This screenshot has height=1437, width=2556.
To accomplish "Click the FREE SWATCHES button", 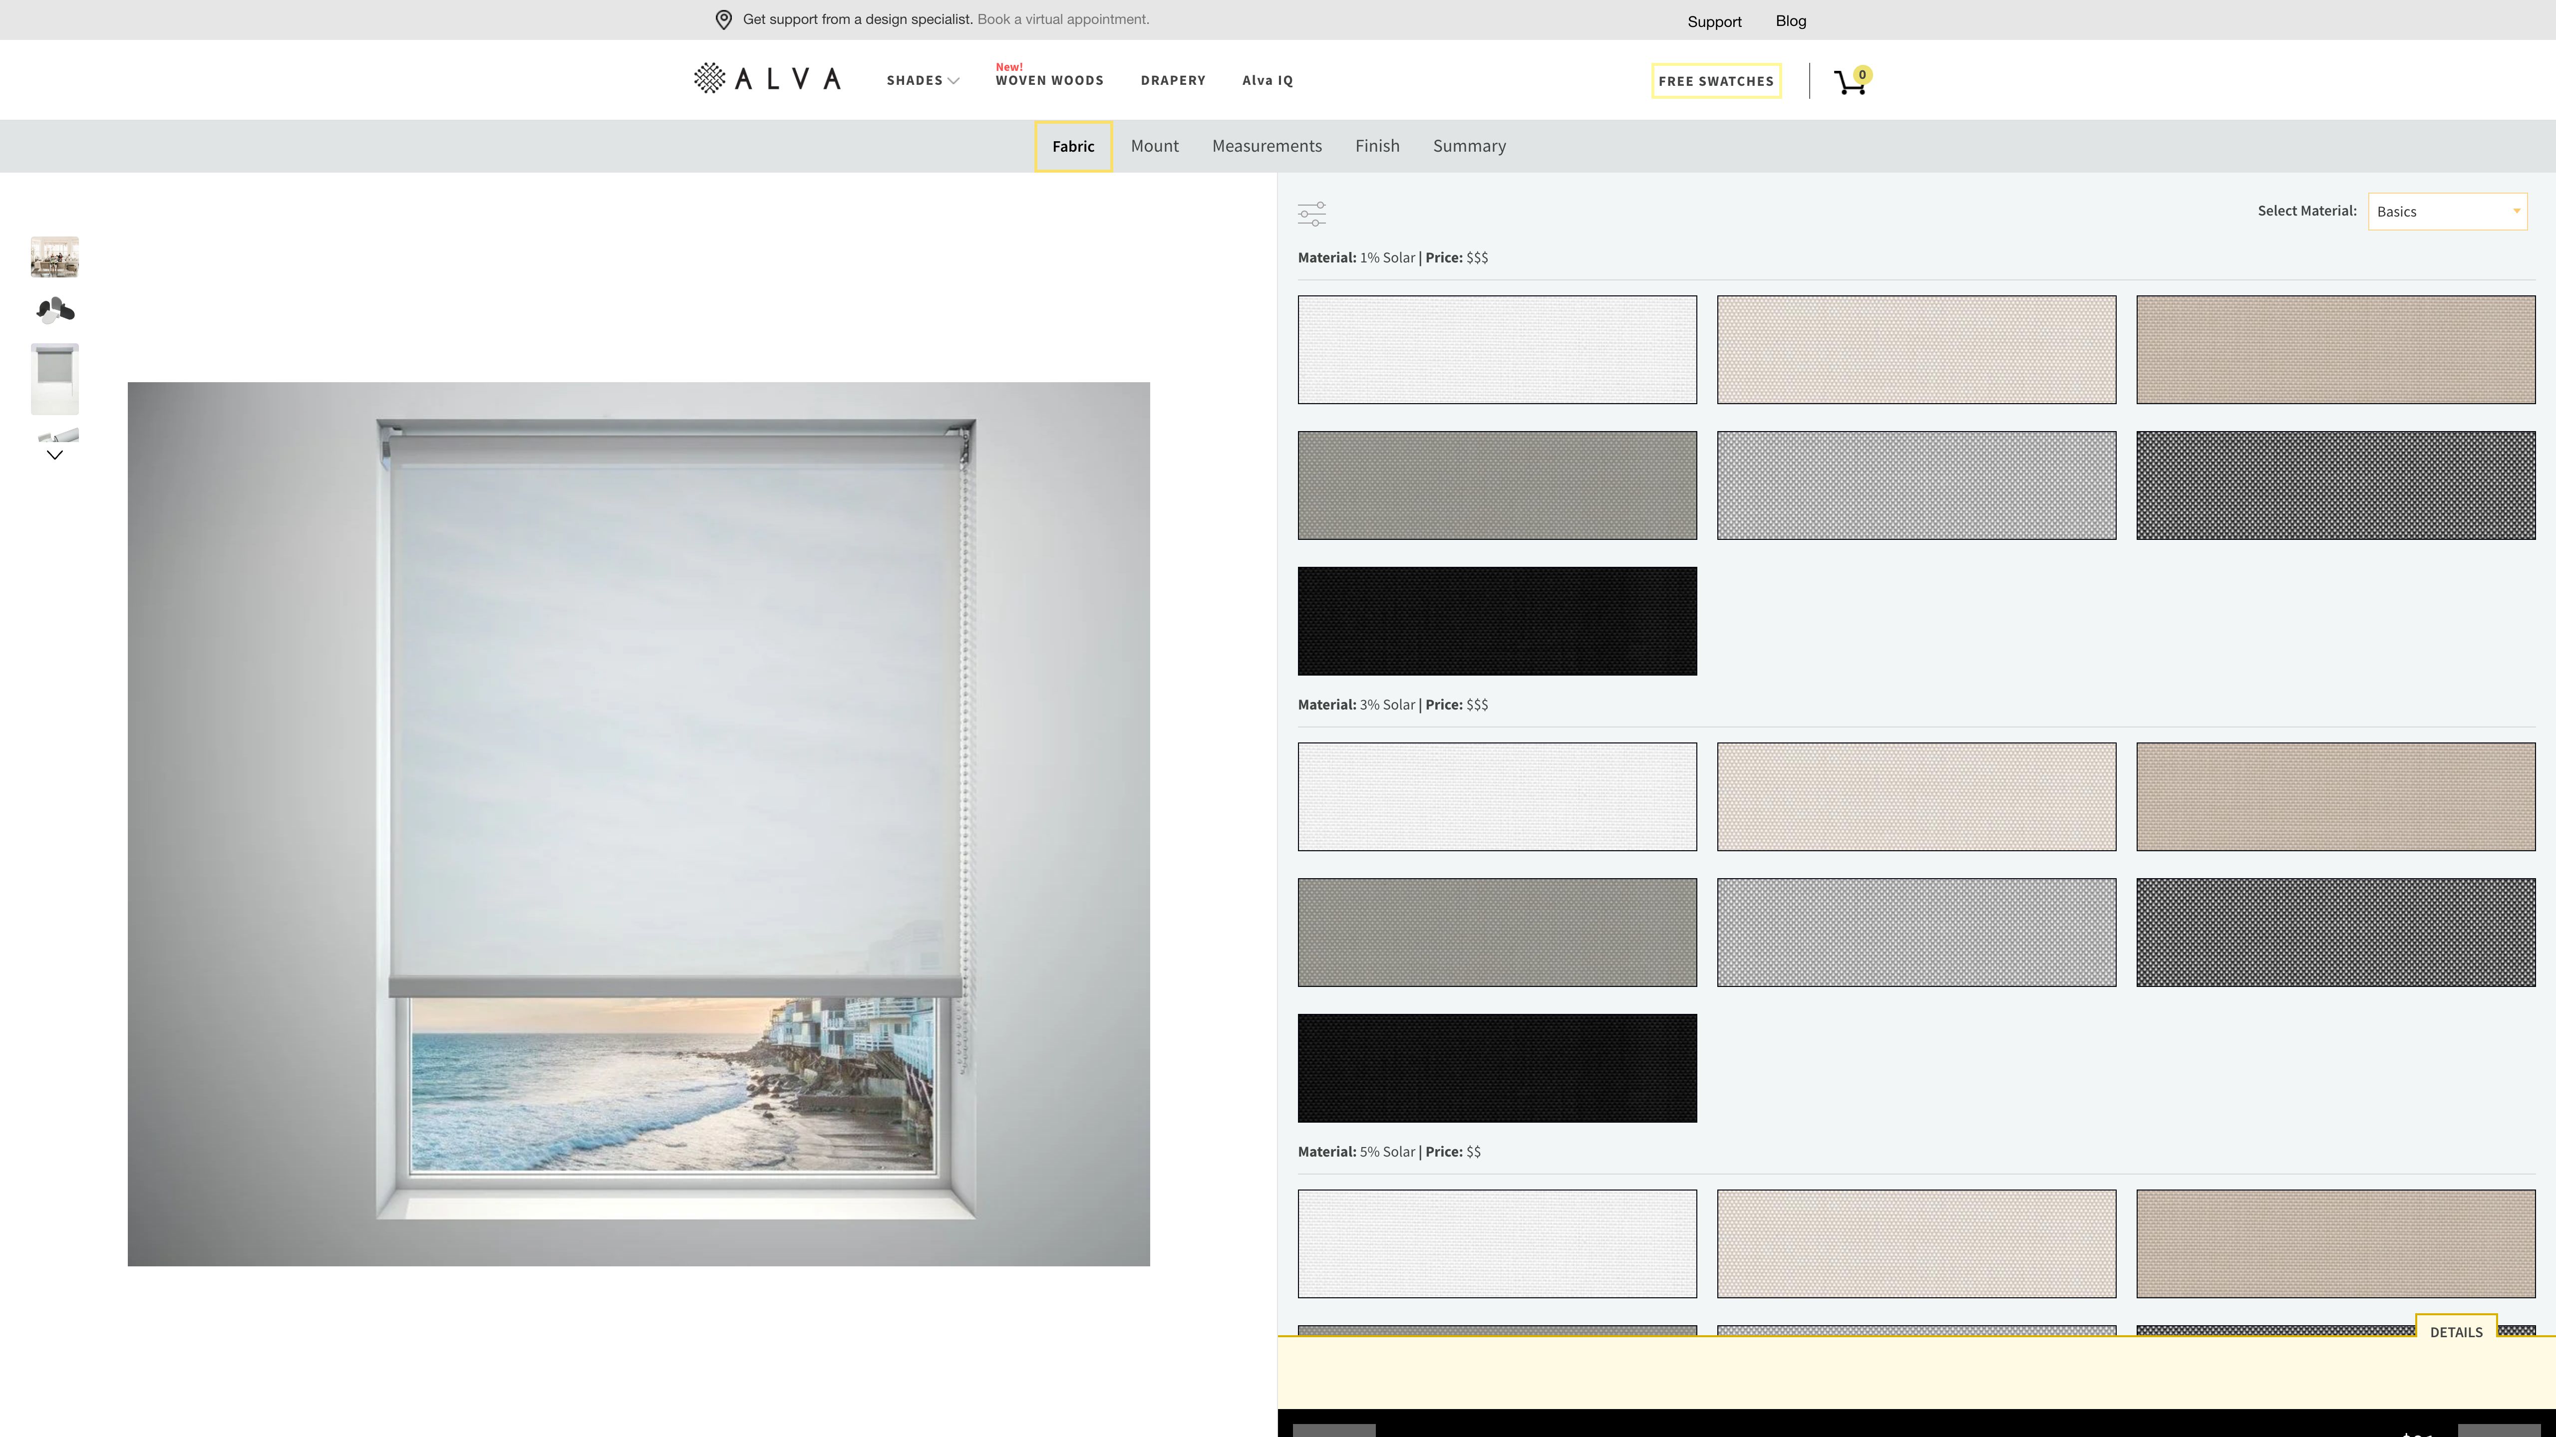I will click(1716, 81).
